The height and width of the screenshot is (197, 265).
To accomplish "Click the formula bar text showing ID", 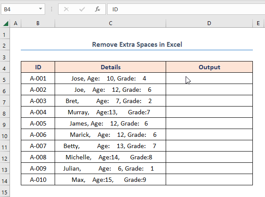I will [116, 9].
